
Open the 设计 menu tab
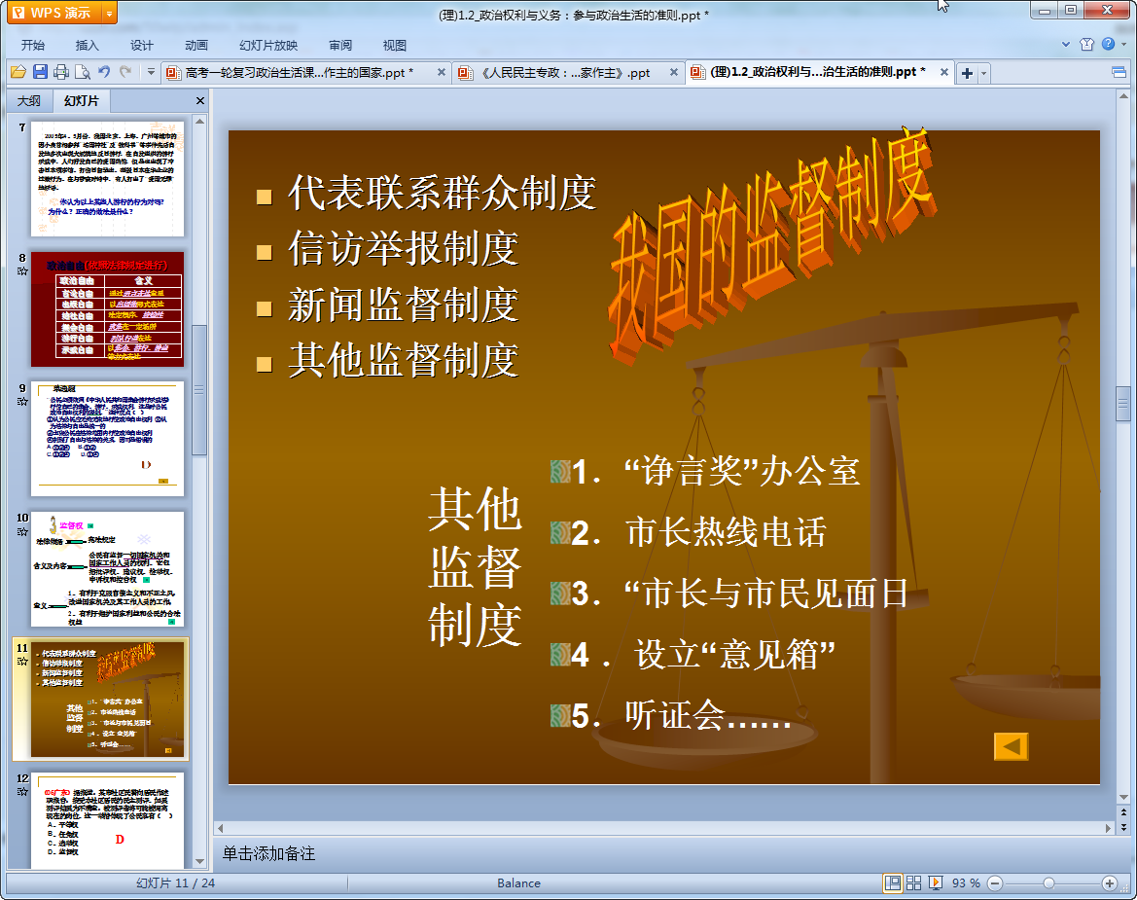point(141,45)
